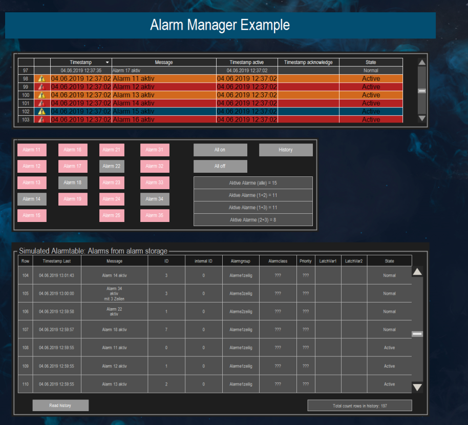Toggle Alarm 34 state
This screenshot has height=425, width=468.
(155, 199)
